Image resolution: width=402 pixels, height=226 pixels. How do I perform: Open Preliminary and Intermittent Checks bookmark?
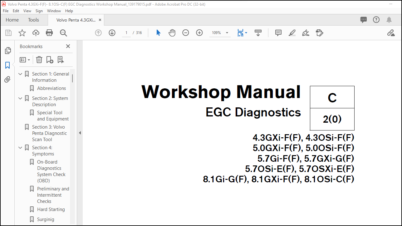click(x=53, y=195)
